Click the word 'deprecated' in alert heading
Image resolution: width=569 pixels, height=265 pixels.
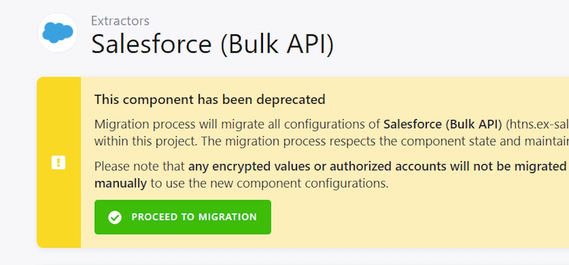(x=291, y=99)
